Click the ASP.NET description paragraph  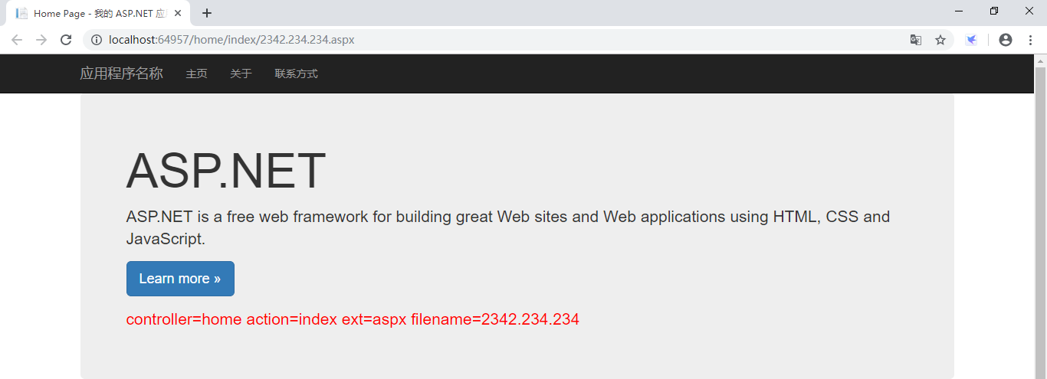[508, 227]
